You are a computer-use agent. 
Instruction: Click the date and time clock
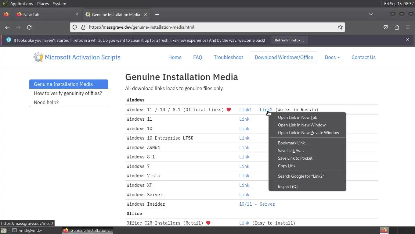click(x=399, y=4)
